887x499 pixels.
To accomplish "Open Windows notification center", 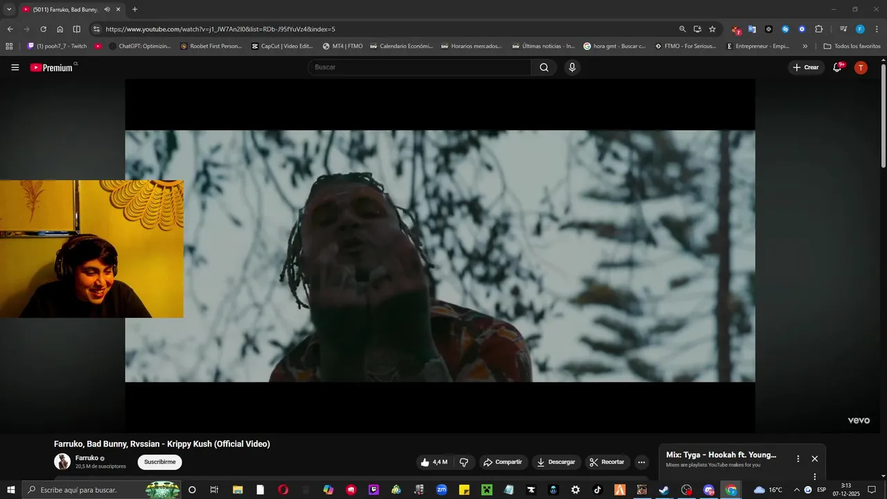I will click(x=872, y=490).
